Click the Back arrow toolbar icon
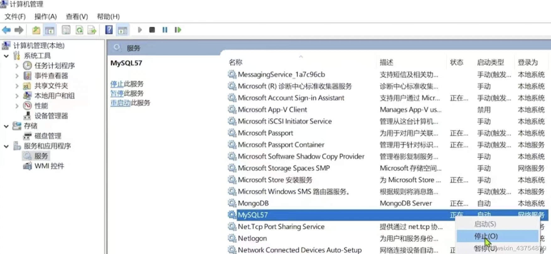Screen dimensions: 551x254 tap(6, 30)
